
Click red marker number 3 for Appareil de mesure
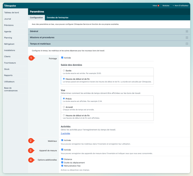pyautogui.click(x=31, y=150)
